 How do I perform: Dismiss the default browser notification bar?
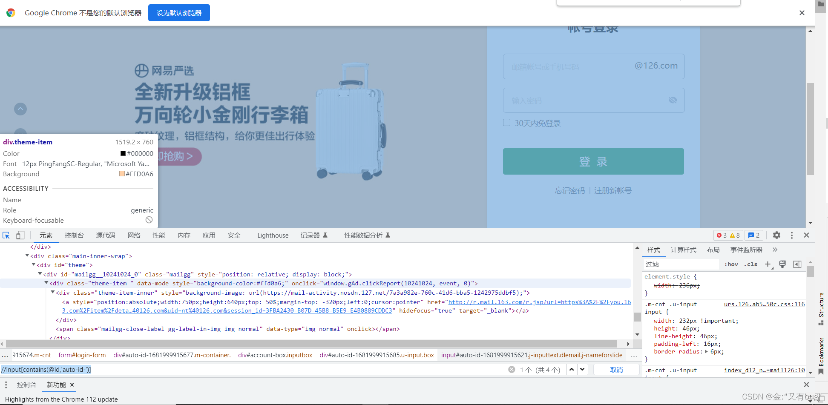802,13
